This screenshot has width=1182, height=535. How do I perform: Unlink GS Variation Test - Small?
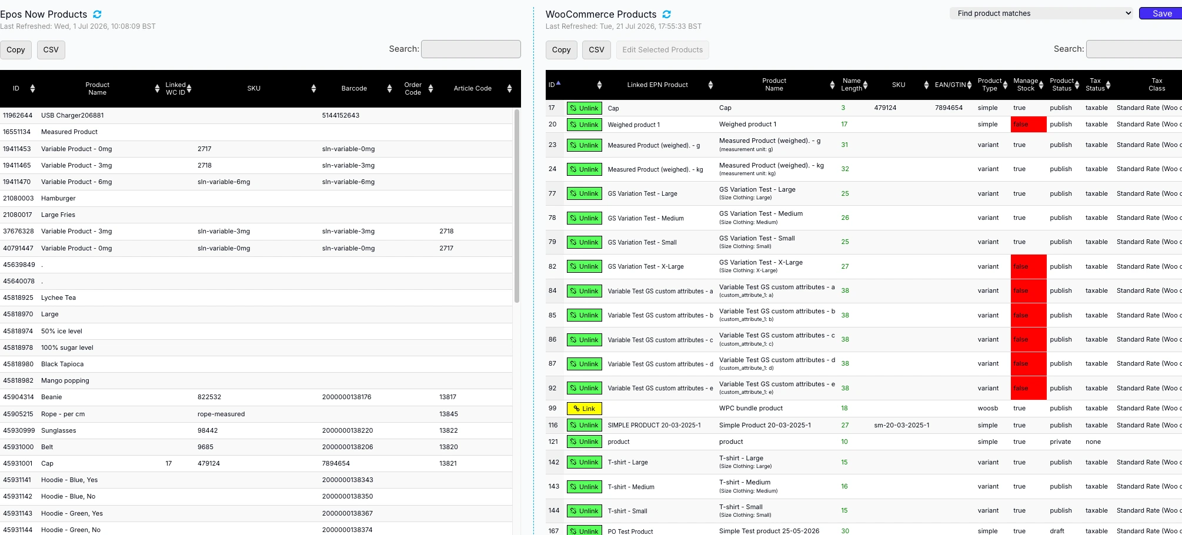(x=584, y=242)
